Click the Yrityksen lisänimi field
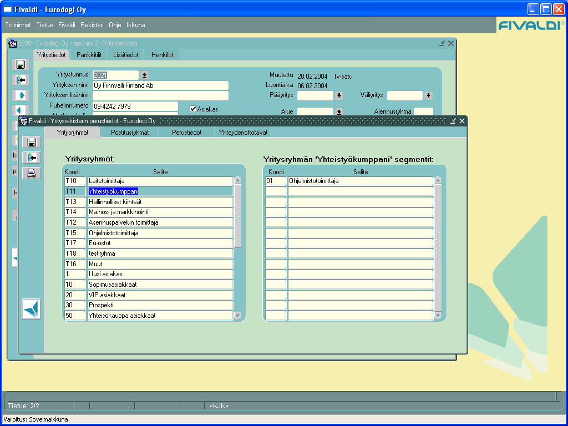This screenshot has height=426, width=568. pyautogui.click(x=160, y=95)
